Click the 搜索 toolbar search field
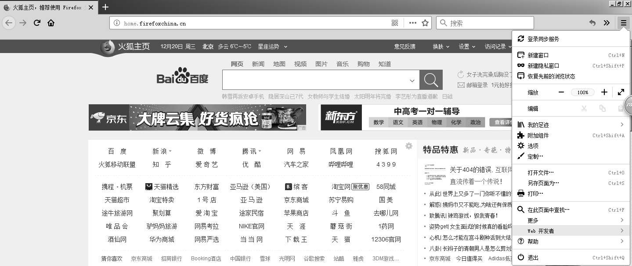The image size is (632, 266). pyautogui.click(x=485, y=23)
